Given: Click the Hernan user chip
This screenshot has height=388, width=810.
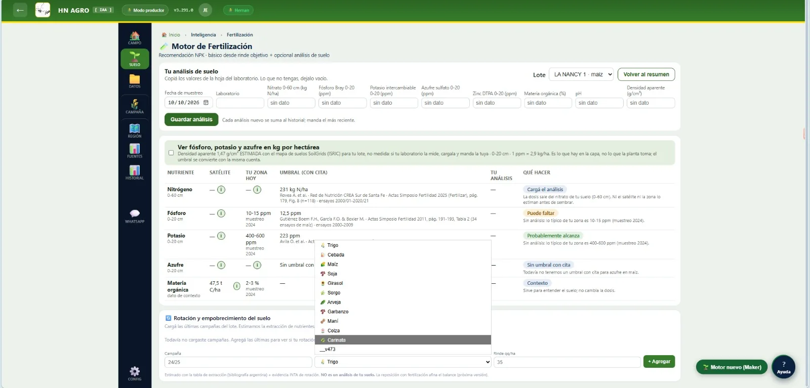Looking at the screenshot, I should coord(238,10).
